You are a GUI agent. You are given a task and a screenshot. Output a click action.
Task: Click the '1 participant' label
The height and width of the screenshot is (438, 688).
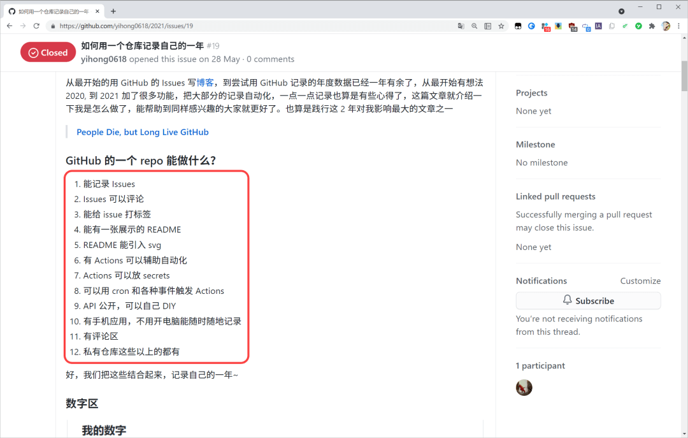pos(540,365)
